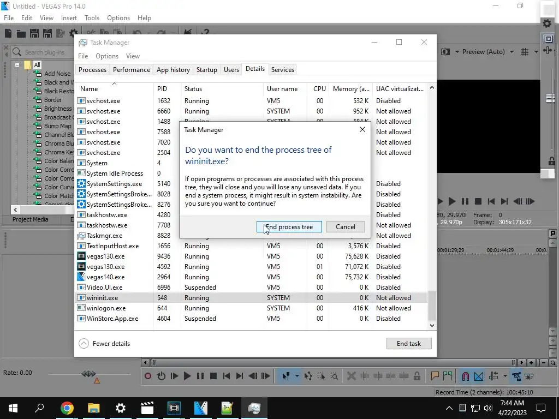
Task: Select the winlogon.exe row
Action: [x=251, y=308]
